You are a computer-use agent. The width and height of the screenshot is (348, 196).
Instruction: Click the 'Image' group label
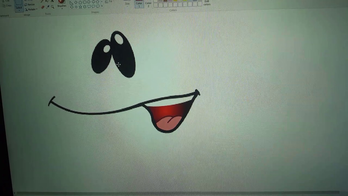[27, 15]
